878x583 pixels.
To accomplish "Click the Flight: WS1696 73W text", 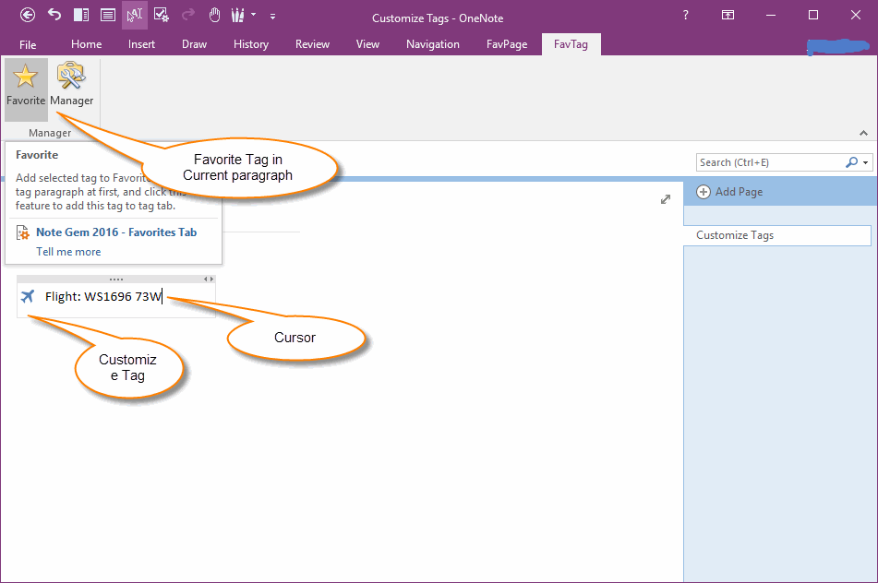I will [103, 296].
